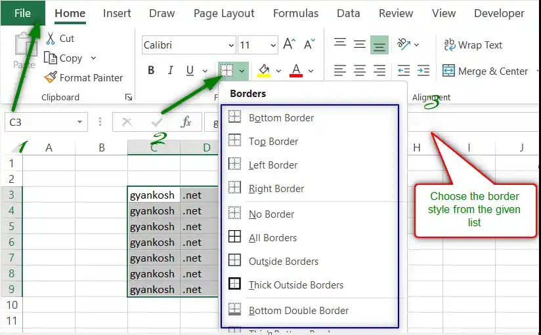
Task: Toggle Italic formatting
Action: [170, 70]
